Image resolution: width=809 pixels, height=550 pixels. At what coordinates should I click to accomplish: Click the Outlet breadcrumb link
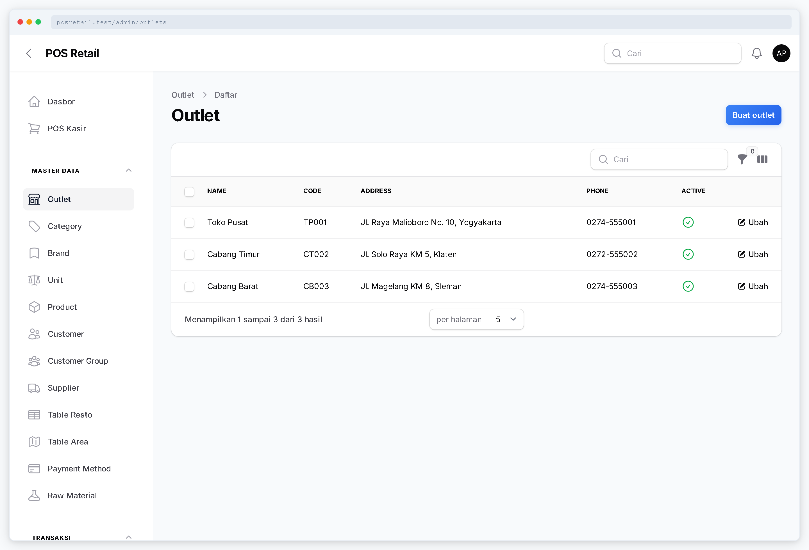tap(183, 95)
